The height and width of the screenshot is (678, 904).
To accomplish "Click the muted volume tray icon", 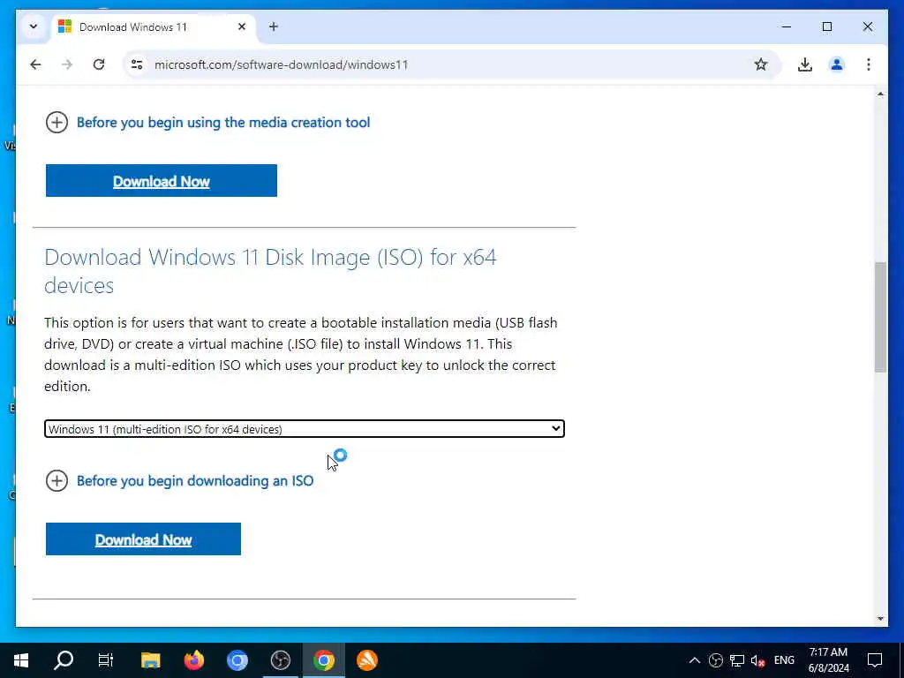I will click(x=758, y=660).
